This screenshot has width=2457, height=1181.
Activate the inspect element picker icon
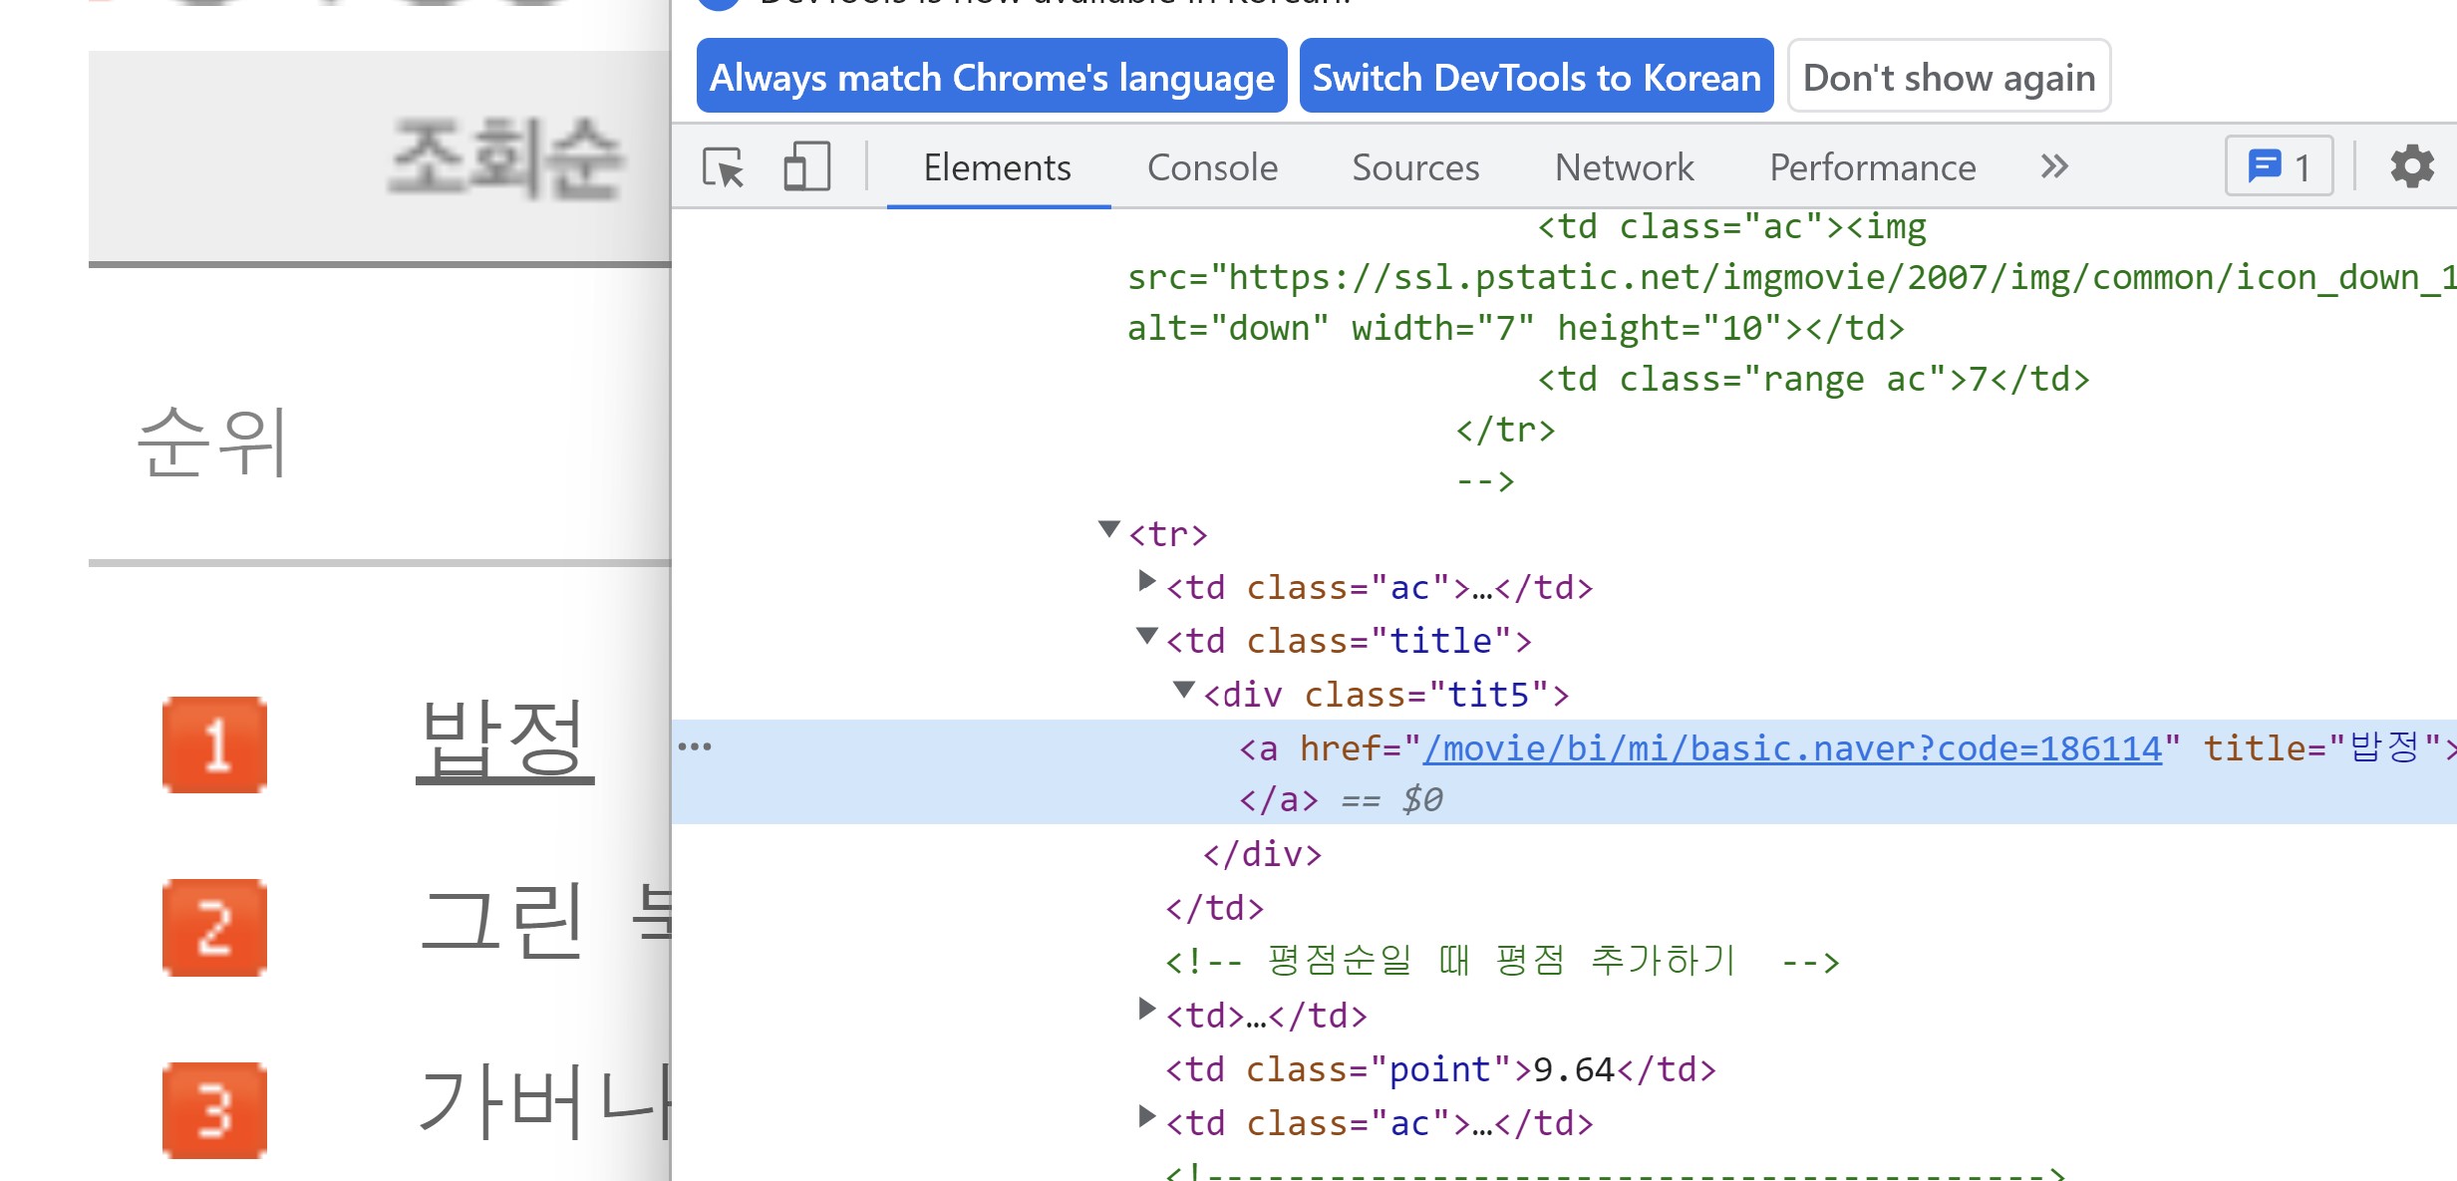(724, 167)
